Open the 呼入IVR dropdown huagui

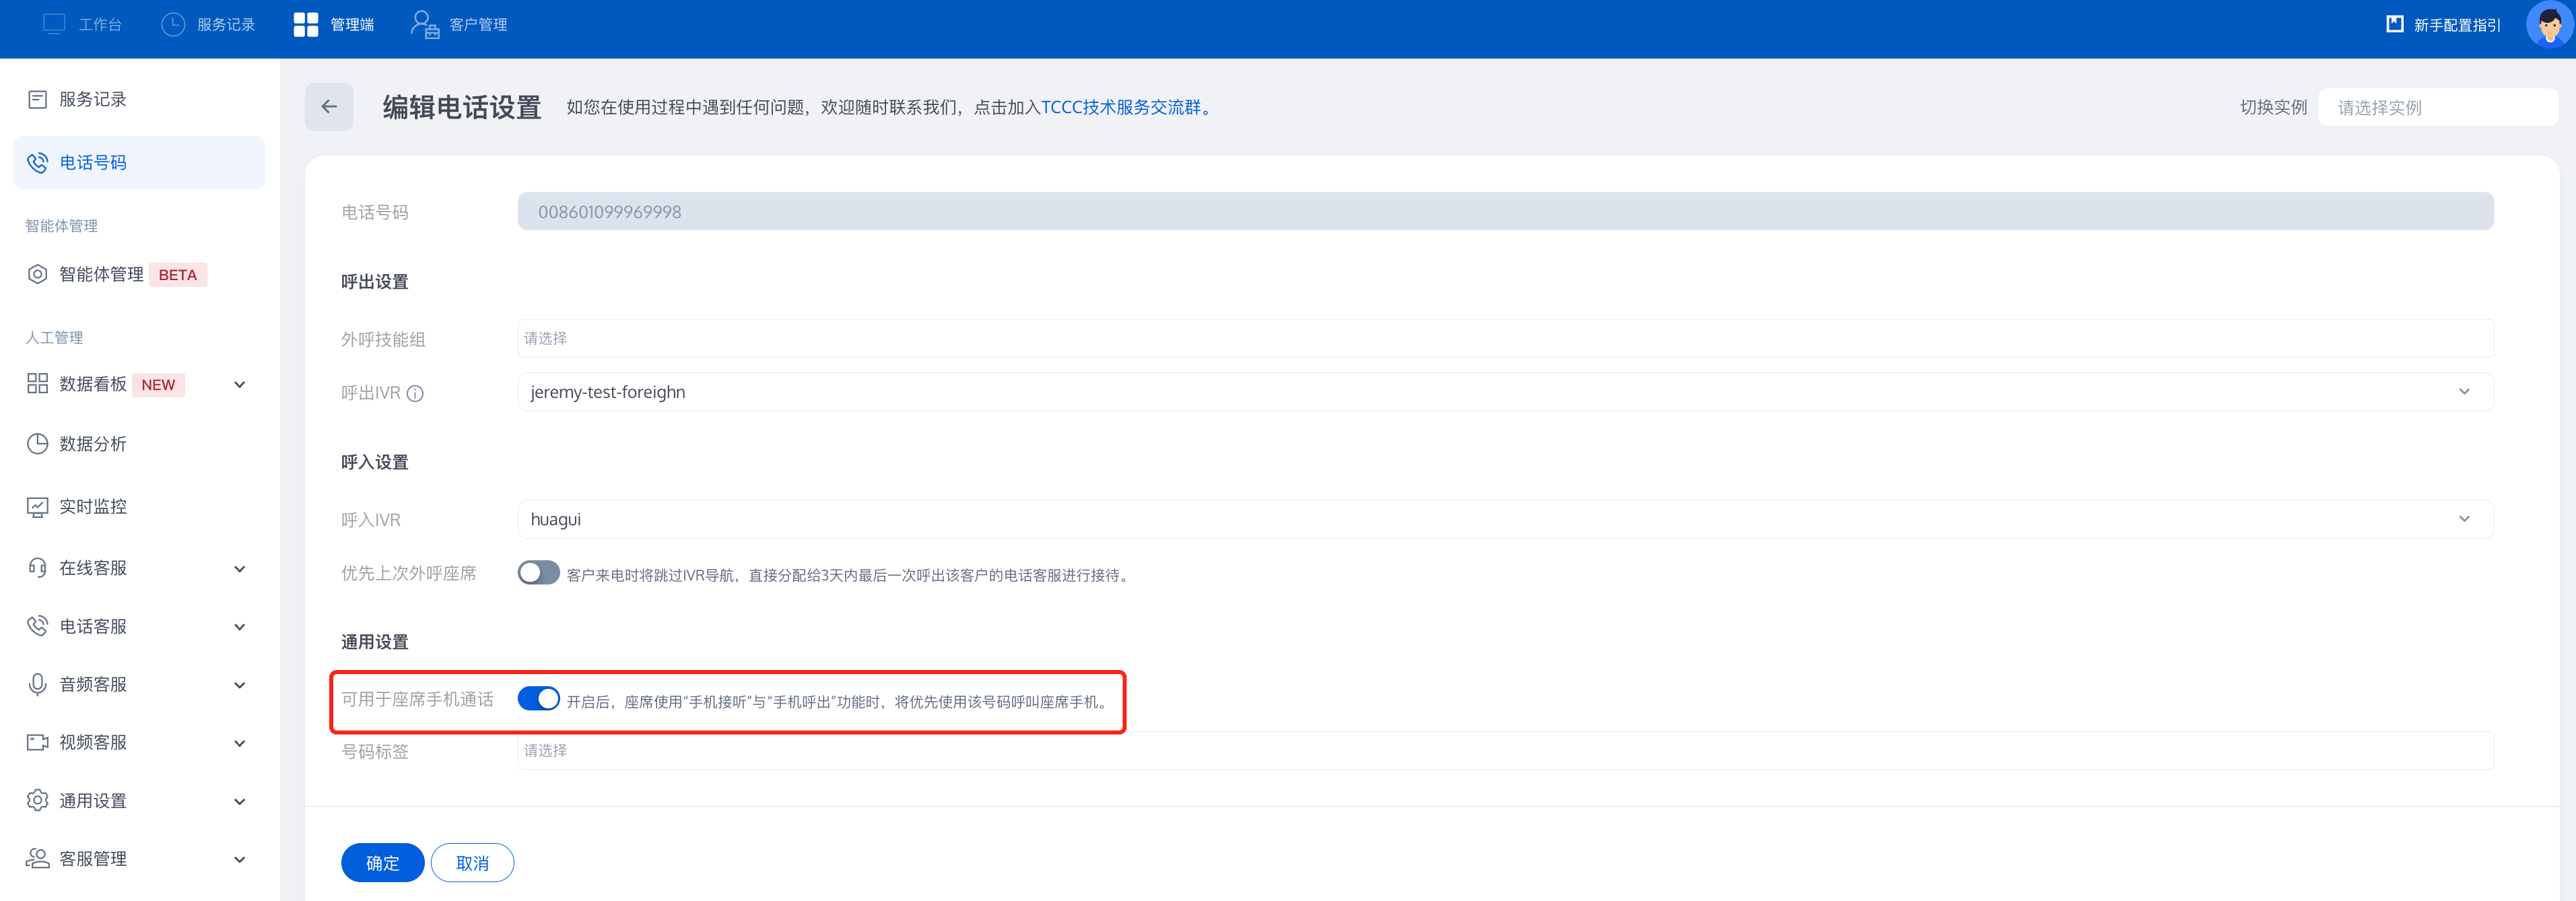pyautogui.click(x=1505, y=519)
